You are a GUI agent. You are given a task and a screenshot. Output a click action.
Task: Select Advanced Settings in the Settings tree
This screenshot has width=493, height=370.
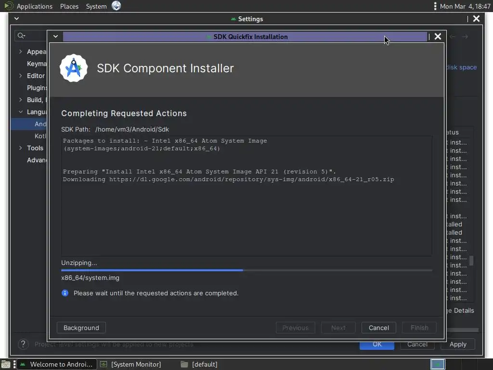(x=37, y=160)
